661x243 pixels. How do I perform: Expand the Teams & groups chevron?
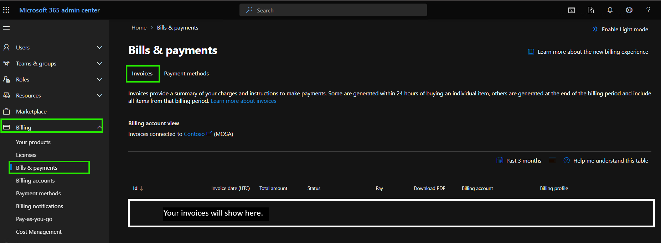[x=100, y=63]
